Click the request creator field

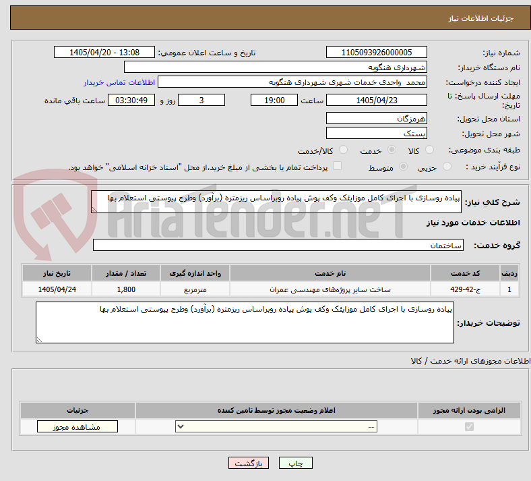pyautogui.click(x=292, y=82)
